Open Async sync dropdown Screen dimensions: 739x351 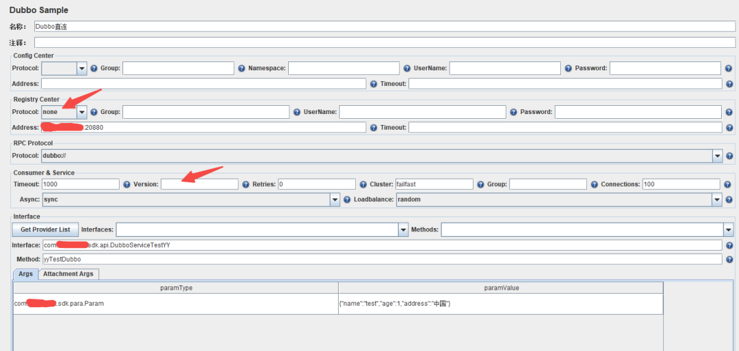pyautogui.click(x=191, y=199)
